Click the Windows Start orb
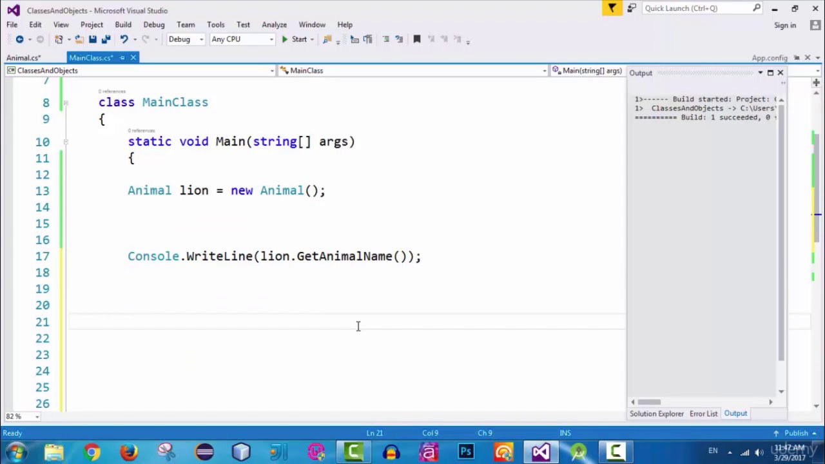The image size is (825, 464). click(x=16, y=452)
